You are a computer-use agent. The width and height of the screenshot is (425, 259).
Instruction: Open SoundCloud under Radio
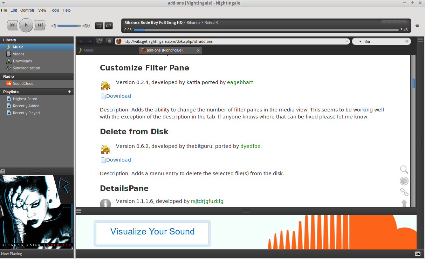(x=37, y=83)
